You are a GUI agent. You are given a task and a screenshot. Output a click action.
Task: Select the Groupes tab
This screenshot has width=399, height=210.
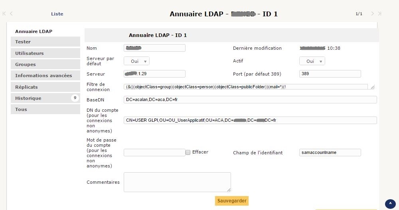(45, 64)
